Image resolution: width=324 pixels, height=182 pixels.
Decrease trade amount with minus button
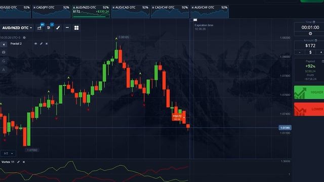[x=300, y=53]
